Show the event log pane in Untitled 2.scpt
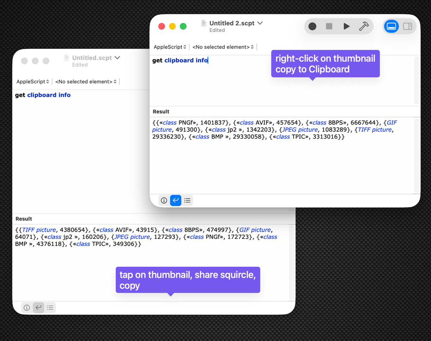This screenshot has height=341, width=431. (187, 200)
